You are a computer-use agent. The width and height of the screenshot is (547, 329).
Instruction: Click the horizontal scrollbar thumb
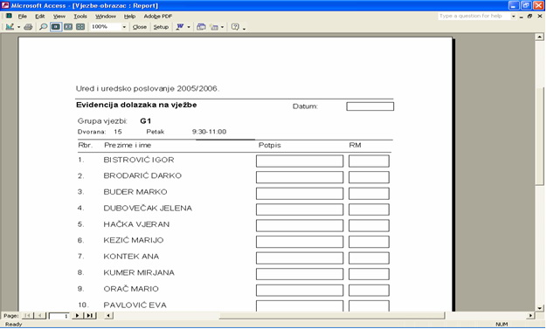point(331,316)
